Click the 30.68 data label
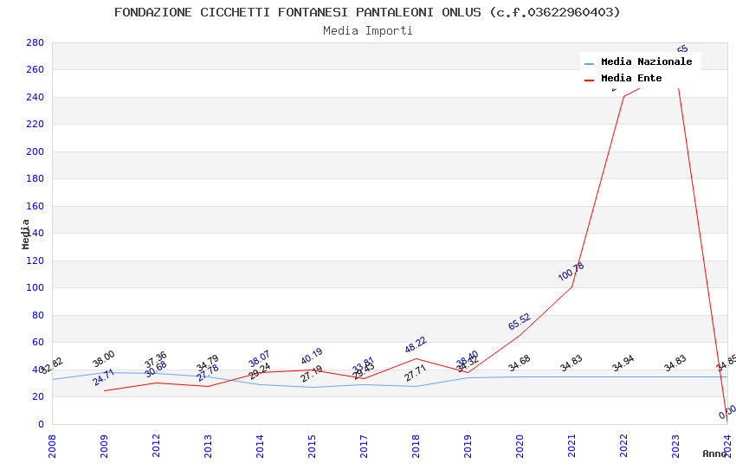Image resolution: width=736 pixels, height=476 pixels. 156,369
